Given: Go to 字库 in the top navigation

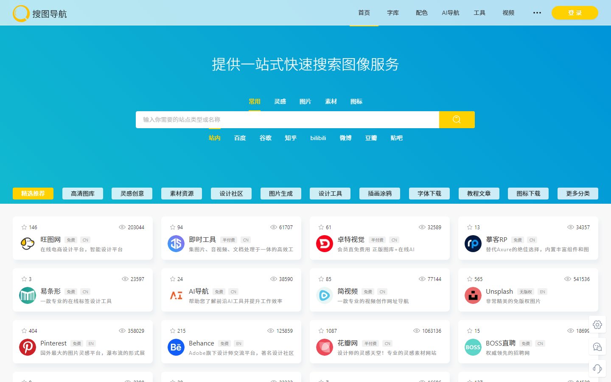Looking at the screenshot, I should pos(393,13).
